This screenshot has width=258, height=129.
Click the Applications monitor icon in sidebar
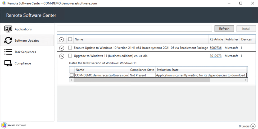(8, 29)
